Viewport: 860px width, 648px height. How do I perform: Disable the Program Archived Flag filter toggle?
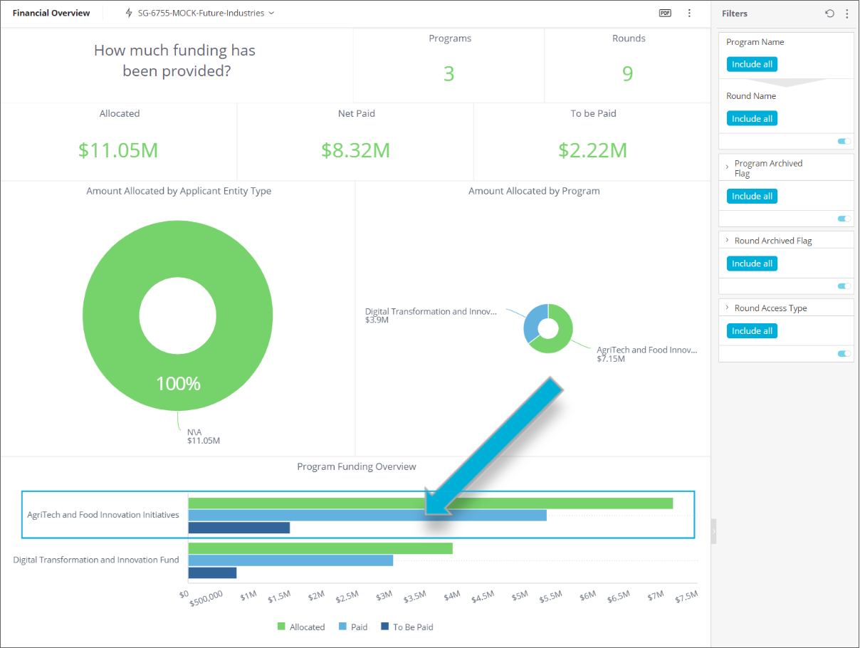click(x=844, y=219)
